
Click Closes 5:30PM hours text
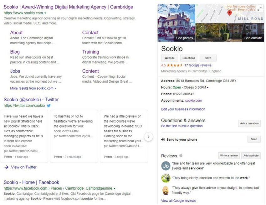click(195, 87)
